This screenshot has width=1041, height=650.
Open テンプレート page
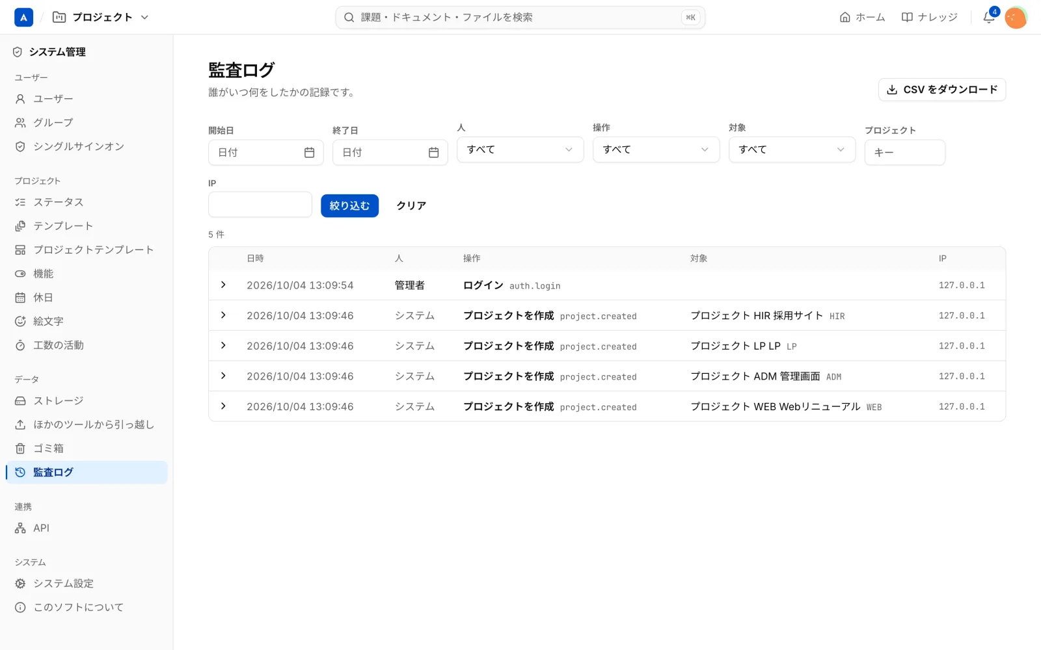tap(87, 226)
